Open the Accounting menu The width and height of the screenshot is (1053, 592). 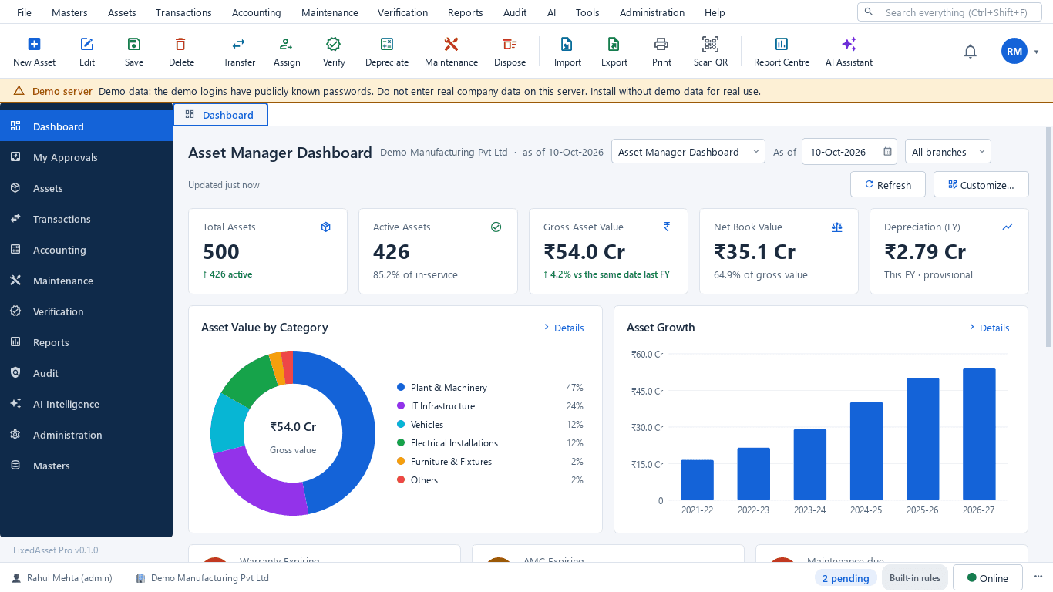(257, 12)
